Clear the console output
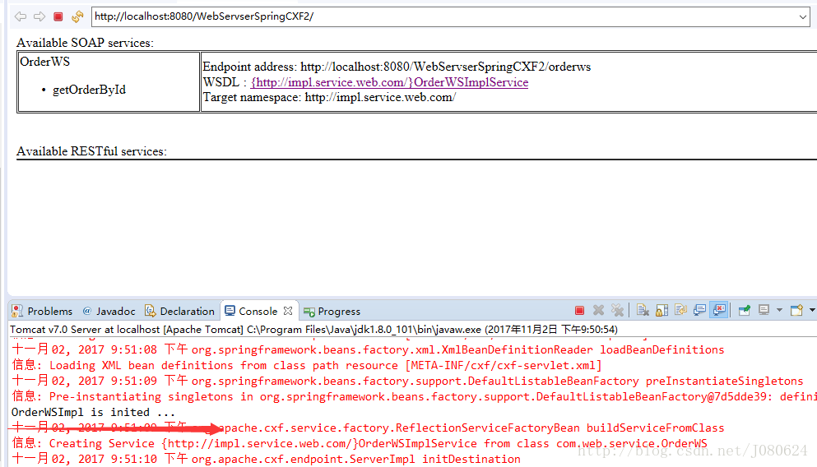This screenshot has width=817, height=467. coord(643,311)
